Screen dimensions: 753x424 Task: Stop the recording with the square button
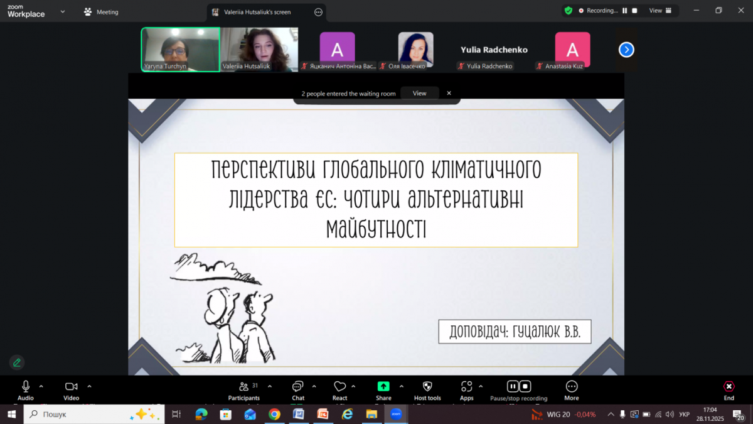[x=525, y=386]
